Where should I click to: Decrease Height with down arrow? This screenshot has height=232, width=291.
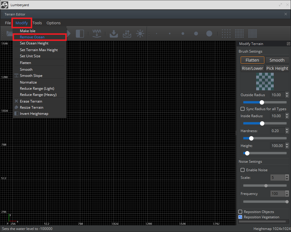tap(287, 147)
